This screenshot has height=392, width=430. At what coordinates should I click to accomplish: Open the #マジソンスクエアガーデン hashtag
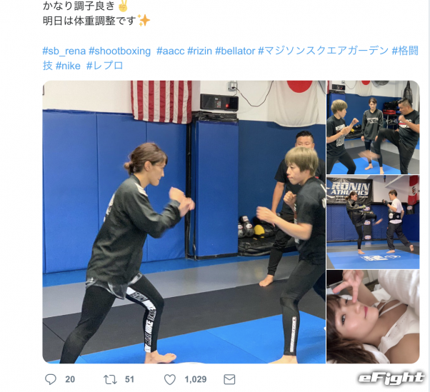point(324,51)
